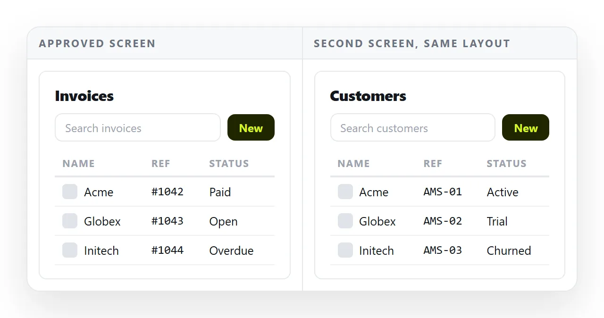Tick the Initech checkbox in Invoices table

tap(70, 250)
